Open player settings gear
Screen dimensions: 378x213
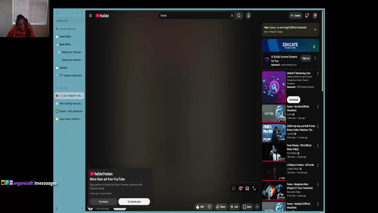pyautogui.click(x=240, y=188)
